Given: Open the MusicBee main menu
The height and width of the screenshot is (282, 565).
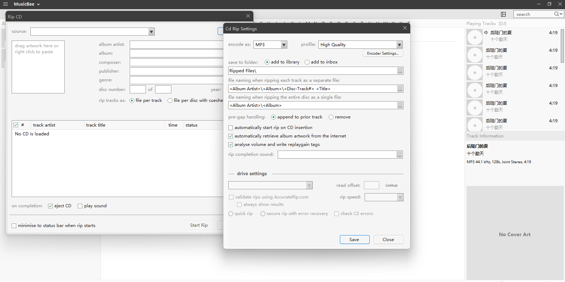Looking at the screenshot, I should coord(27,4).
